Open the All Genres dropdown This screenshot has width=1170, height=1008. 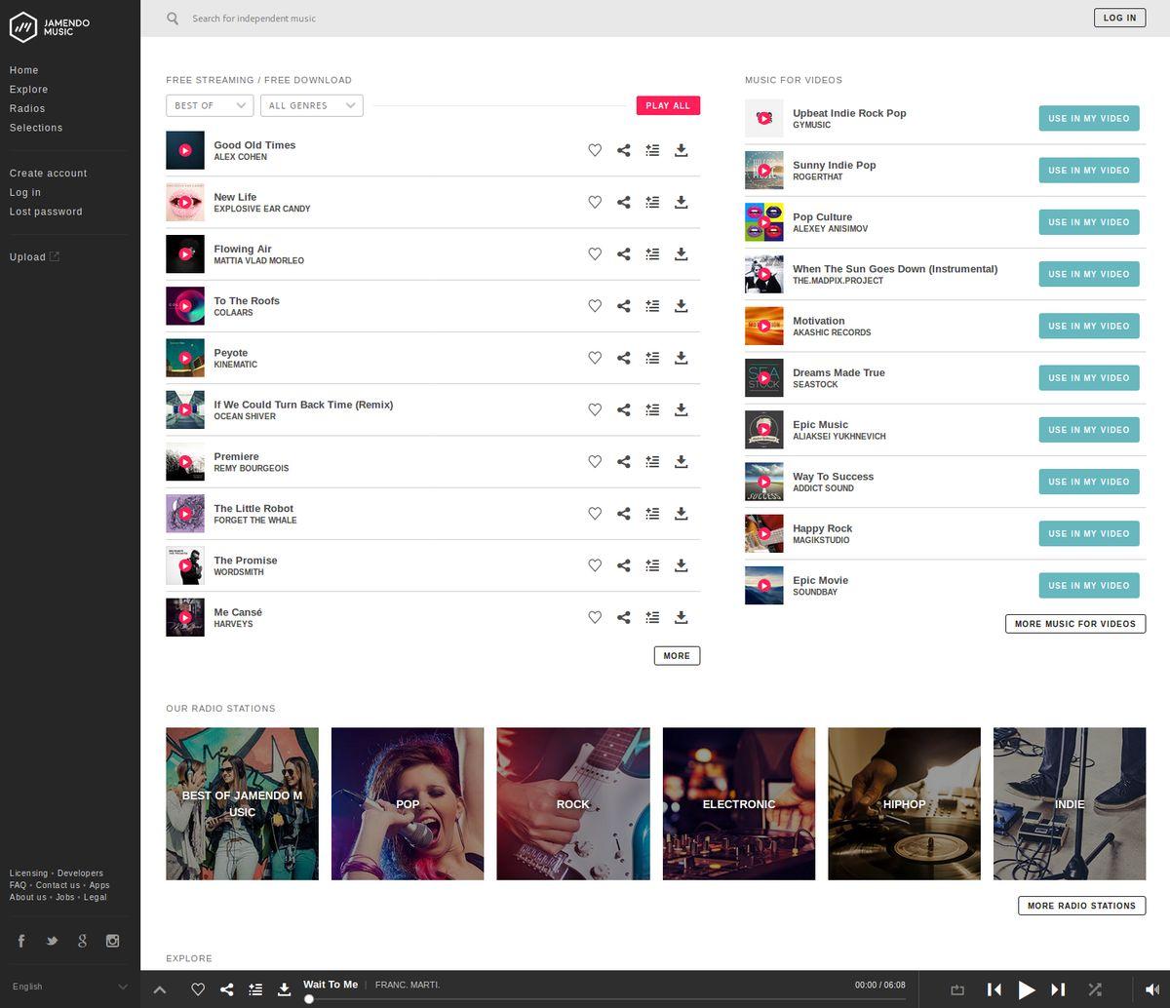[312, 105]
